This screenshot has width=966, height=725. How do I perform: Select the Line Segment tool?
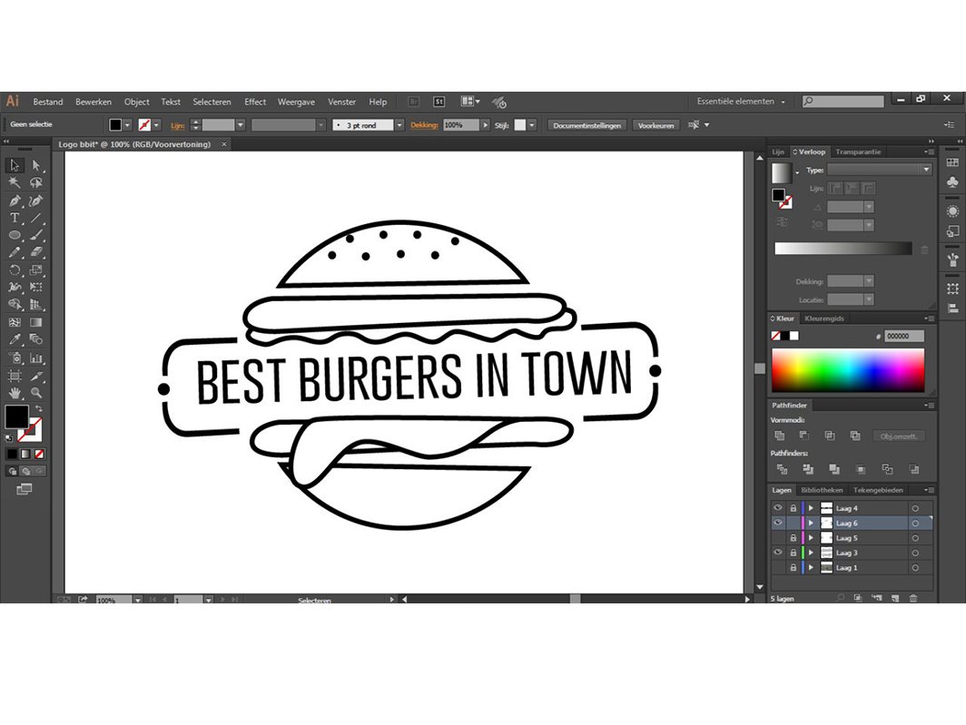coord(36,218)
